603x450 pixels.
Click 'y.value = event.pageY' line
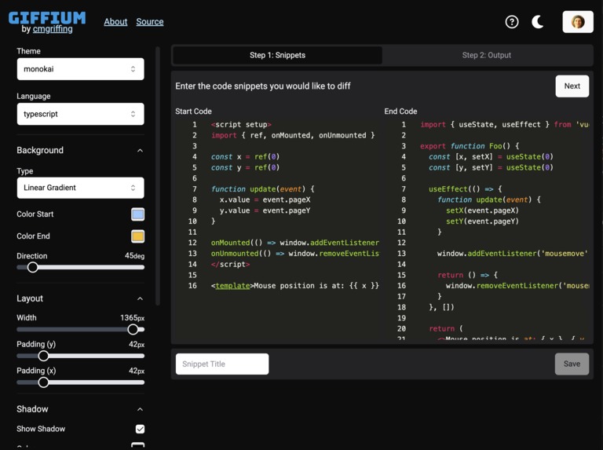[265, 210]
